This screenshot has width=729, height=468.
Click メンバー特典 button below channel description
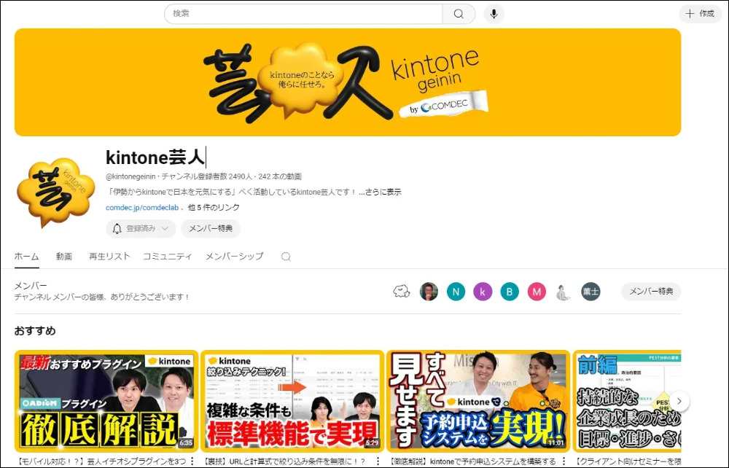tap(211, 228)
